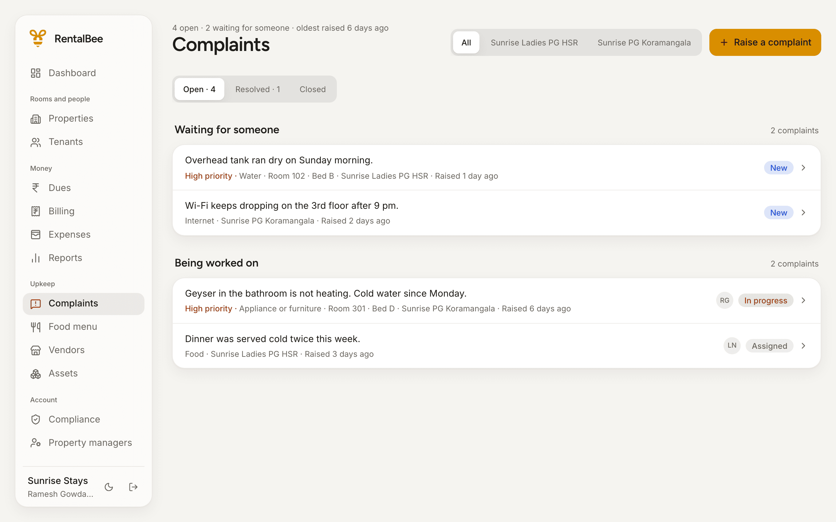Click New badge on overhead tank complaint
The height and width of the screenshot is (522, 836).
click(778, 168)
